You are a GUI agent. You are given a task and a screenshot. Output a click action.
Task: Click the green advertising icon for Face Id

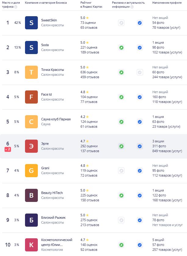pos(121,97)
